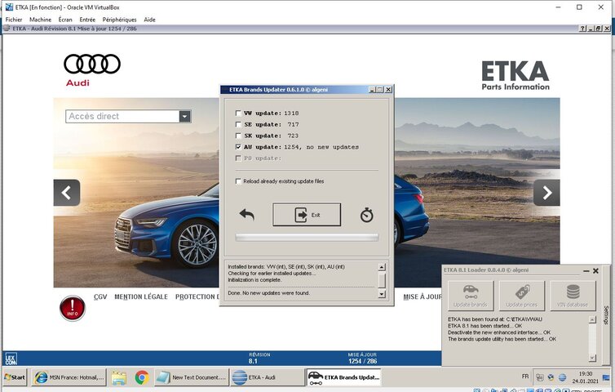
Task: Click the Brands Updater progress bar
Action: [x=307, y=238]
